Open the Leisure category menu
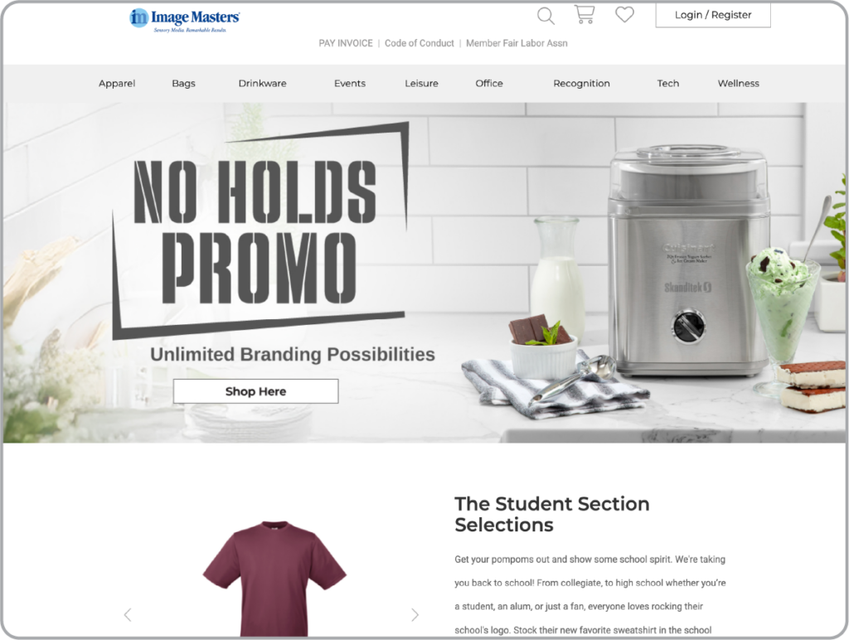 tap(421, 84)
